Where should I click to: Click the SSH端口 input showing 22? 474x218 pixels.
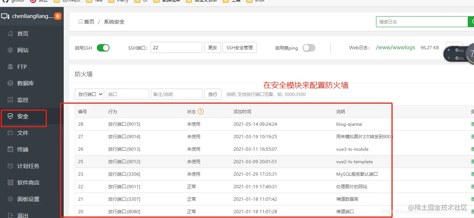coord(176,47)
